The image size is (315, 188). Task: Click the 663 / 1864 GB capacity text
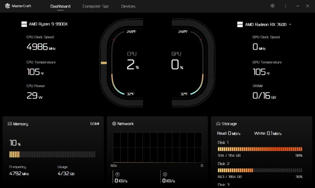229,177
